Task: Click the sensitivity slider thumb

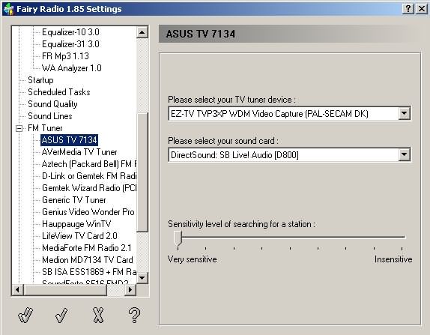Action: point(178,238)
